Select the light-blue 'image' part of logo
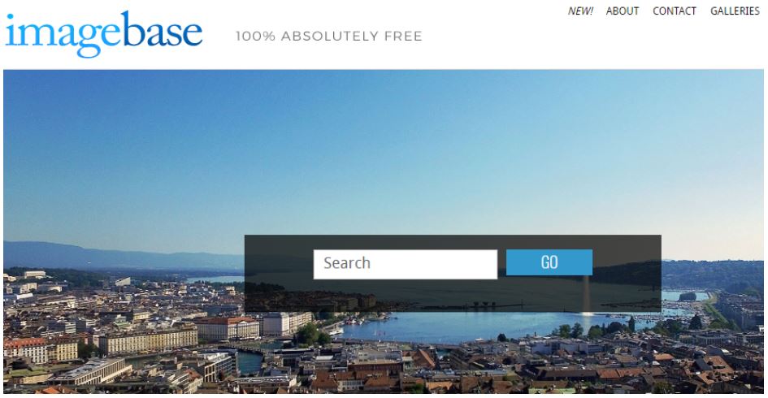The image size is (768, 398). click(x=63, y=34)
